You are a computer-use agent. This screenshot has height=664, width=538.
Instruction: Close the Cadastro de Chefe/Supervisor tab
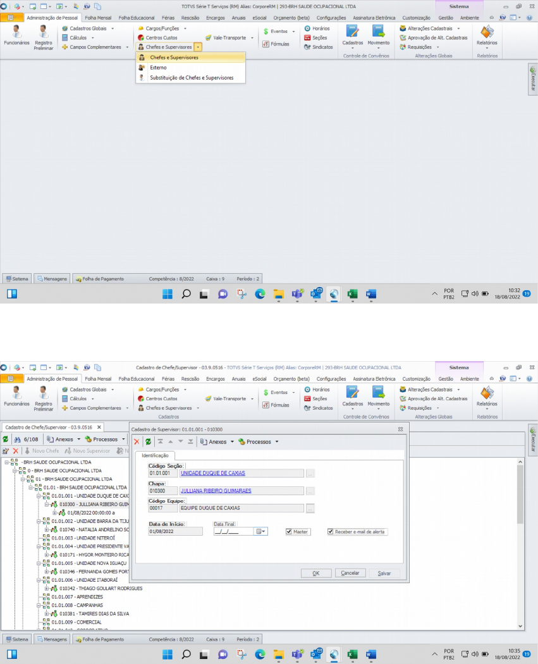[x=99, y=427]
